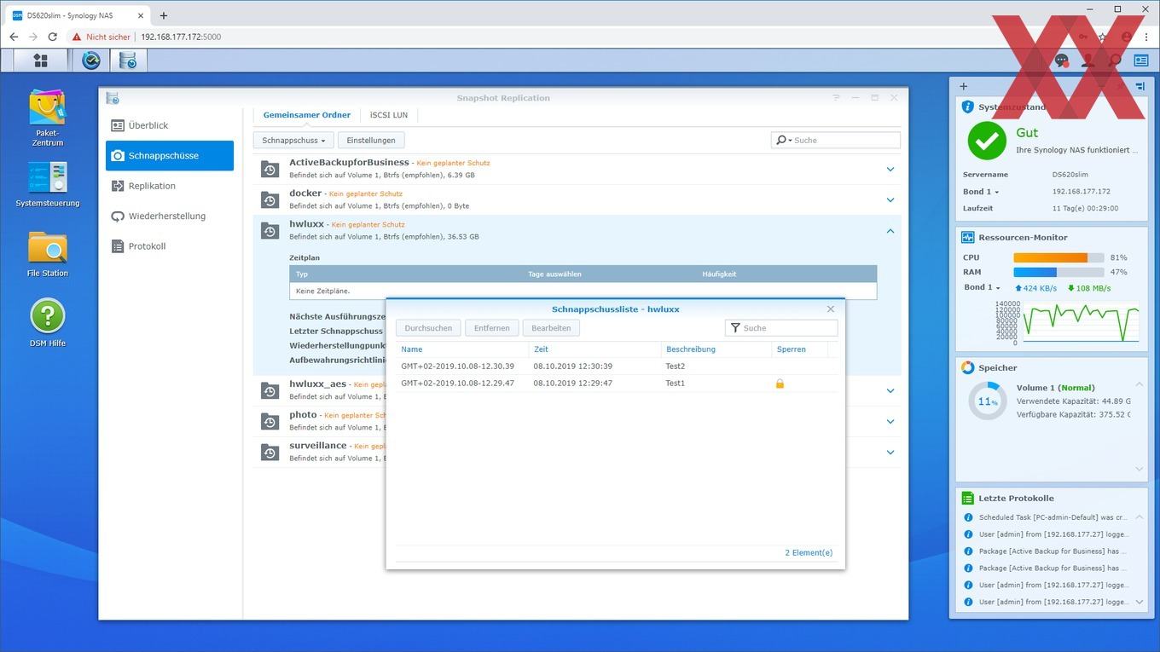The width and height of the screenshot is (1160, 652).
Task: Collapse Volume 1 in Speicher widget
Action: (x=1140, y=385)
